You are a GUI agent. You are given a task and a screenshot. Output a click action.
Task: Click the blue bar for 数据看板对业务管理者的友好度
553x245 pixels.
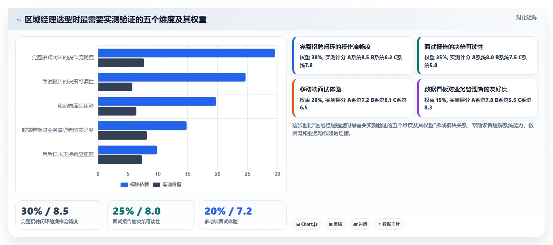142,126
